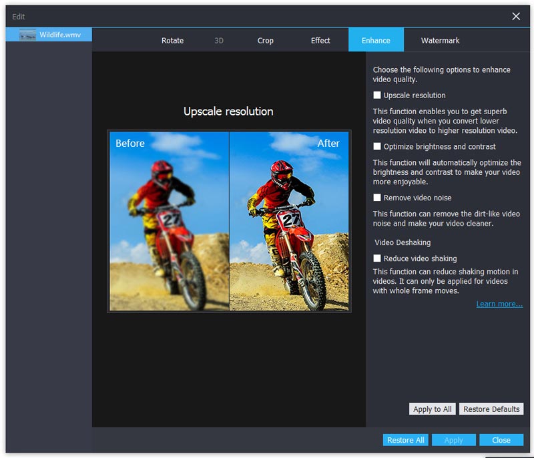
Task: Click the Restore All button
Action: [x=405, y=440]
